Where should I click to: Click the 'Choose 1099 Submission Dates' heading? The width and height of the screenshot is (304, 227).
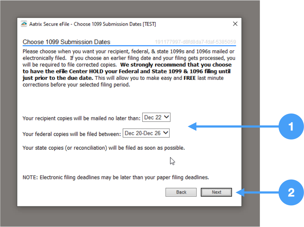[x=66, y=42]
